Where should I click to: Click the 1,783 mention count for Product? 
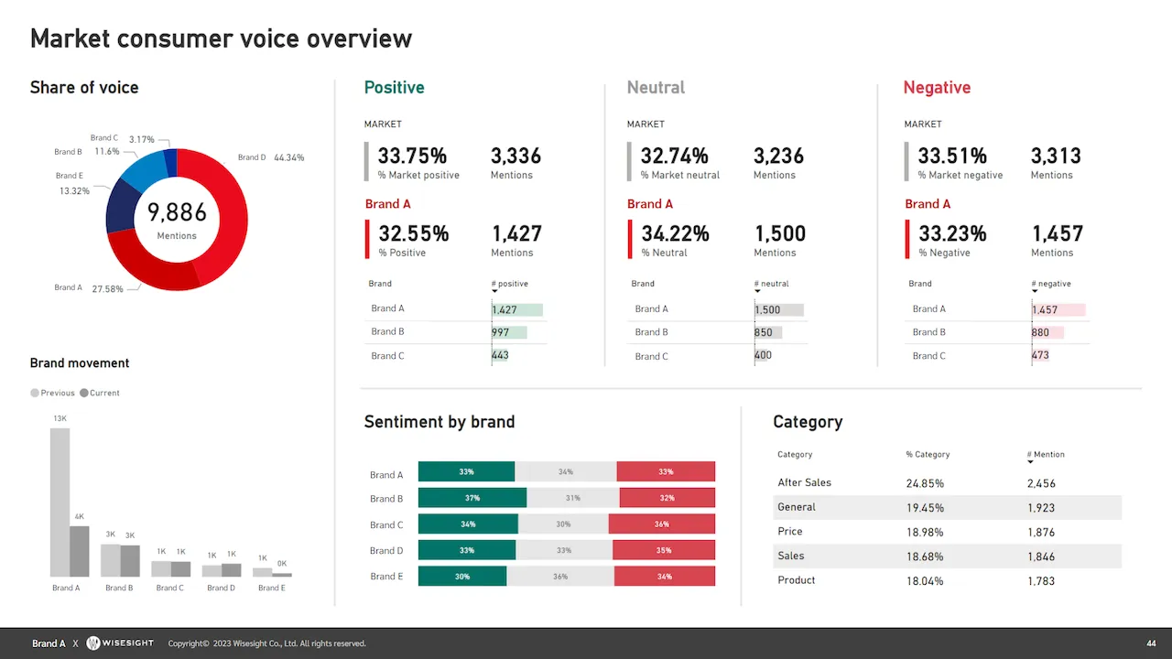(x=1041, y=581)
